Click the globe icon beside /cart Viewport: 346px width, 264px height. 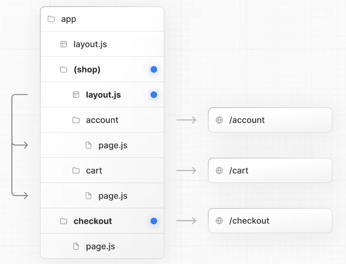(x=219, y=170)
